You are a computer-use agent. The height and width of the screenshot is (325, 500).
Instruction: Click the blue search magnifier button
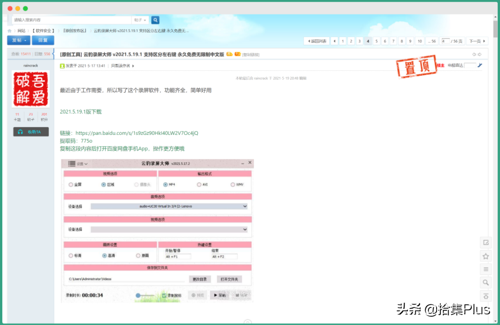155,20
